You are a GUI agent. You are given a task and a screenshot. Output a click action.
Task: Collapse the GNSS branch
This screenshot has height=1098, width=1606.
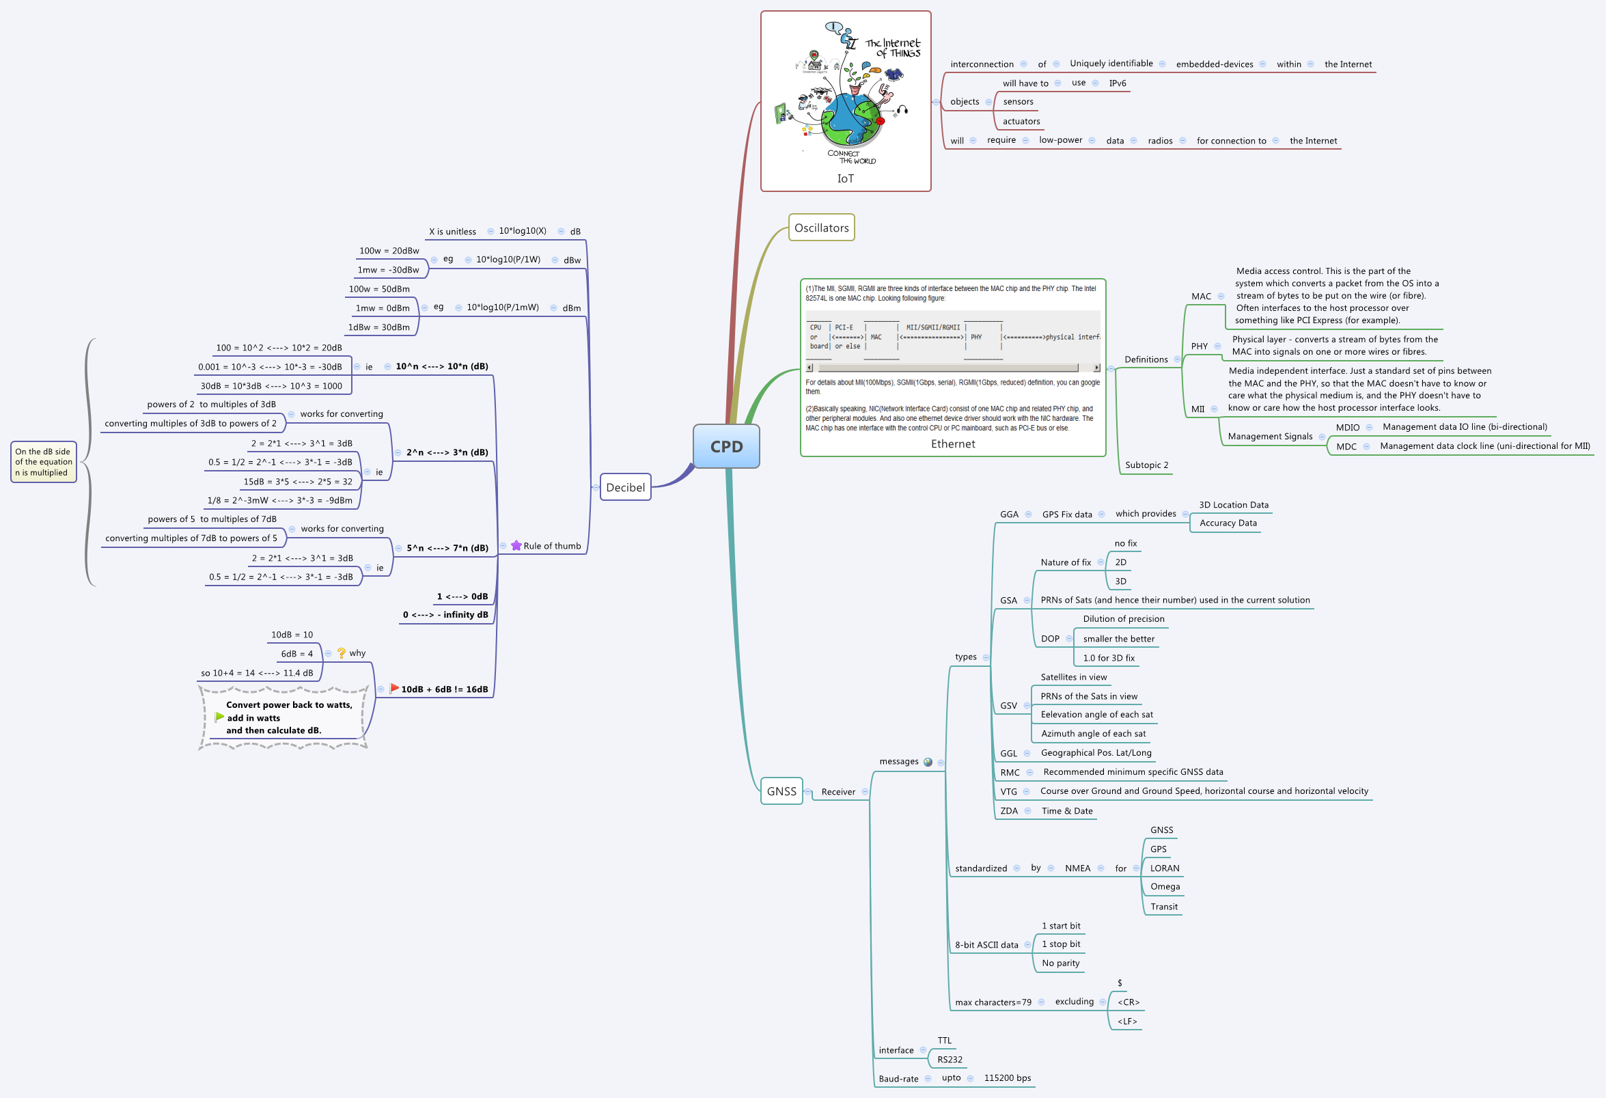807,792
